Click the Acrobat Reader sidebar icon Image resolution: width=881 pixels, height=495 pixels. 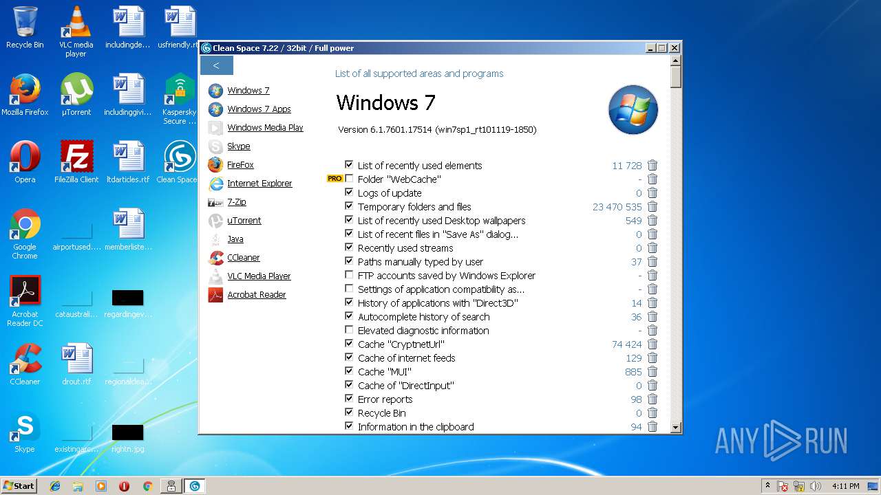click(215, 295)
